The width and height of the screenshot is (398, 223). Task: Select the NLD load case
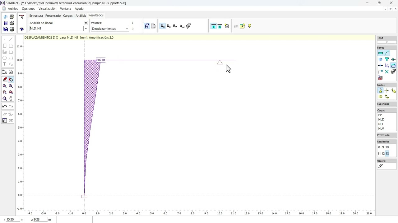point(381,120)
